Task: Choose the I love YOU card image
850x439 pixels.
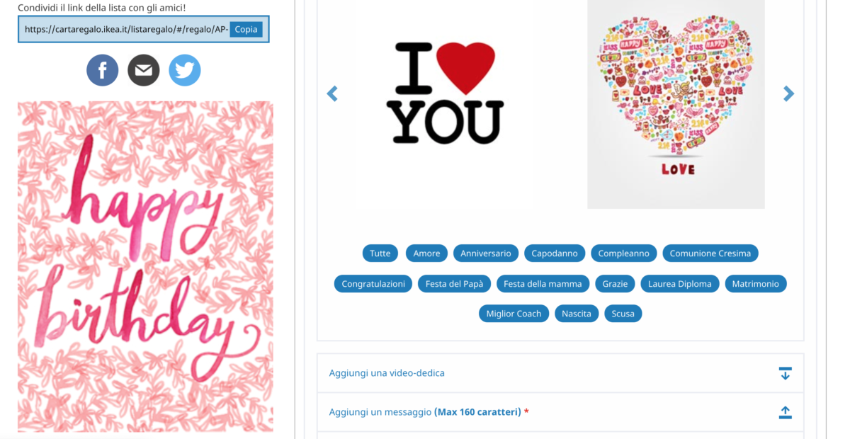Action: 448,93
